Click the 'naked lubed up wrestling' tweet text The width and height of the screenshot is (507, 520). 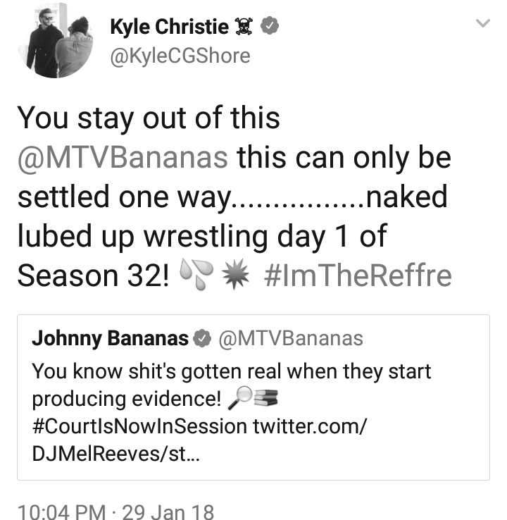click(234, 197)
